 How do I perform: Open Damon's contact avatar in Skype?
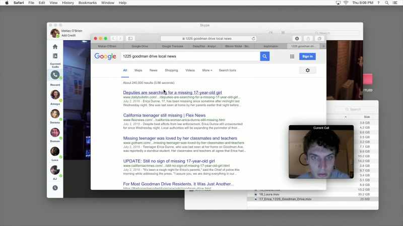pyautogui.click(x=55, y=133)
